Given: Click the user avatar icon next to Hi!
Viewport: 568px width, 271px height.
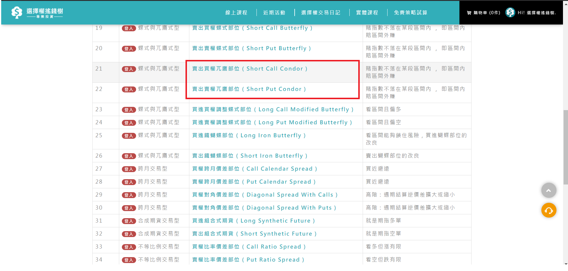Looking at the screenshot, I should coord(510,12).
